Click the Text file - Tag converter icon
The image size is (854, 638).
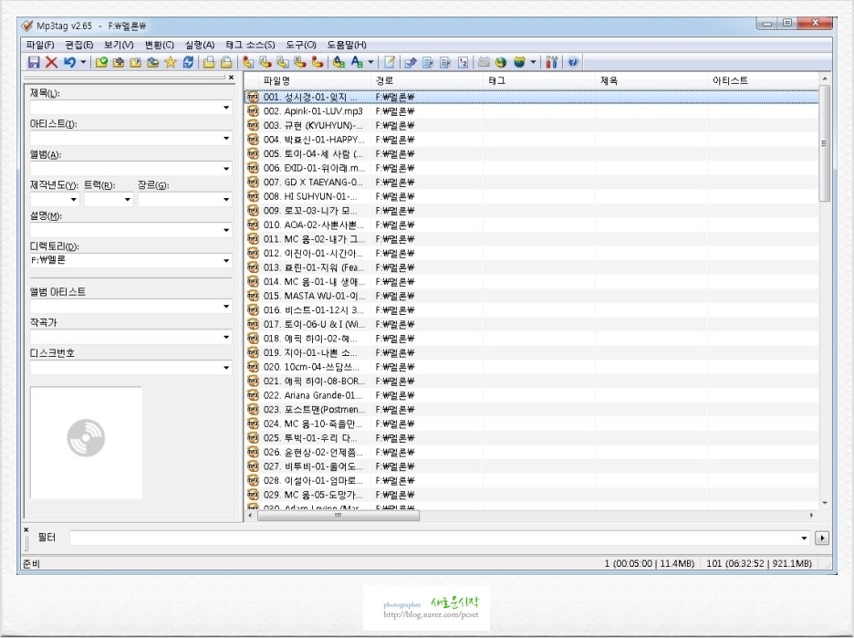[300, 62]
